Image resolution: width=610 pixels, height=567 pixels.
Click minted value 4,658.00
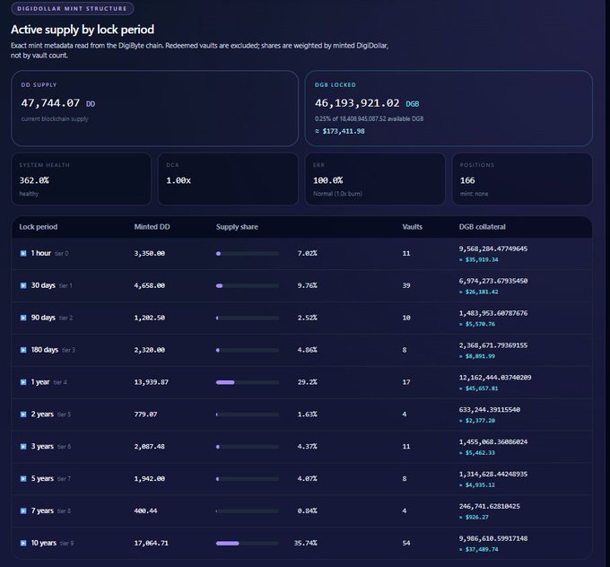pyautogui.click(x=150, y=285)
